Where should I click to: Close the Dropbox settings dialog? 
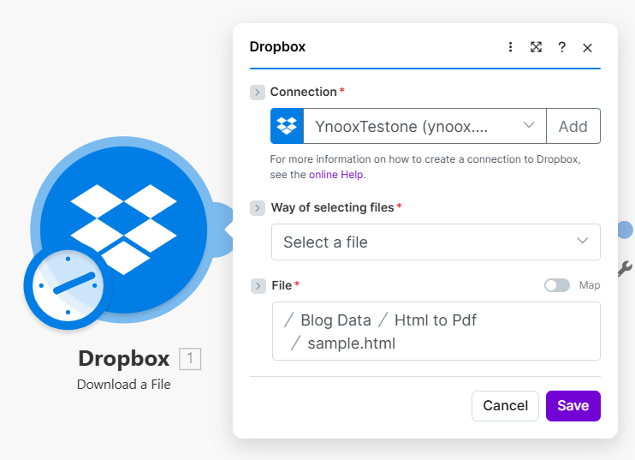[587, 48]
